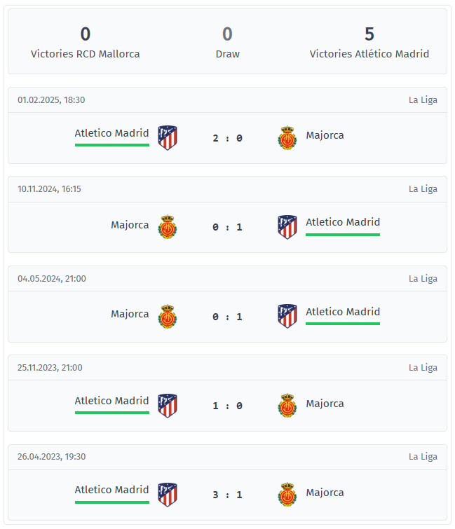Image resolution: width=455 pixels, height=529 pixels.
Task: Click Atletico Madrid crest in 25.11.2023 match
Action: pyautogui.click(x=168, y=406)
